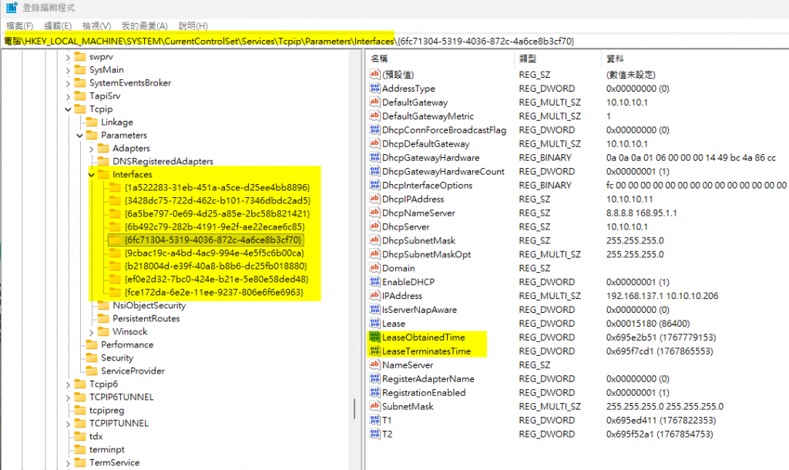The image size is (789, 470).
Task: Select interface key {1a522283-31eb-451a-a5ce-d25ee4bb8896}
Action: 217,188
